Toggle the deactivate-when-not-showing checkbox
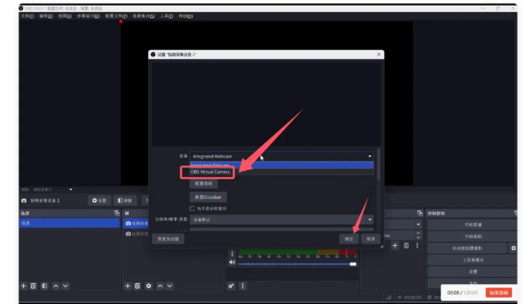The width and height of the screenshot is (524, 304). click(192, 209)
